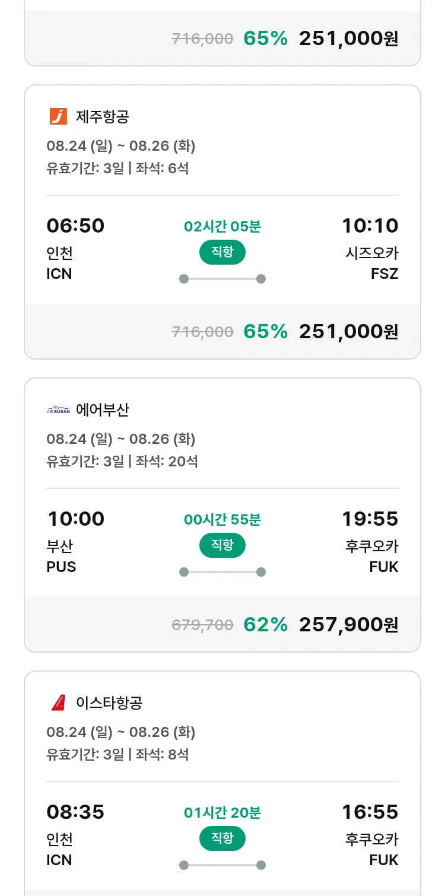Screen dimensions: 445x896
Task: Click the 251,000원 price on Jeju Air card
Action: click(x=348, y=331)
